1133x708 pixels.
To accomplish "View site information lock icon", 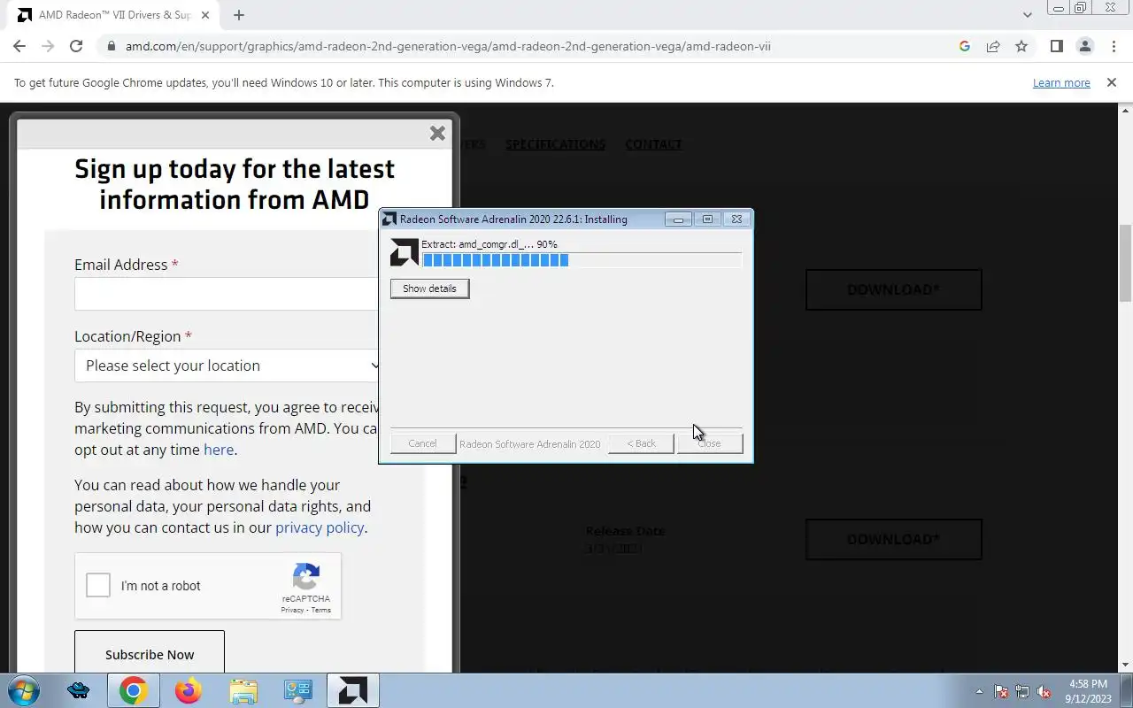I will (110, 46).
